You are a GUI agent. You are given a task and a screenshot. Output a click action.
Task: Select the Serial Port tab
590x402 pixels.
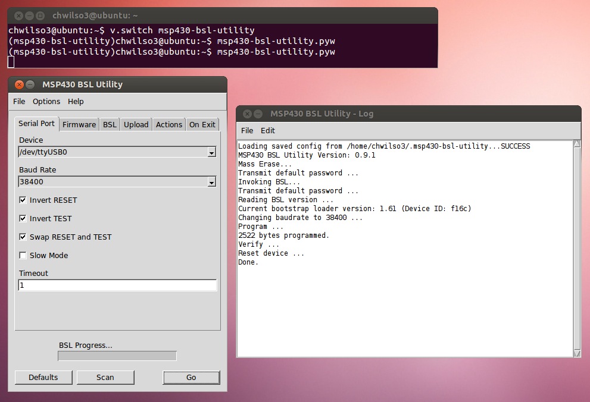(x=36, y=124)
